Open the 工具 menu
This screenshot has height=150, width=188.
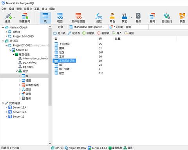(x=37, y=9)
